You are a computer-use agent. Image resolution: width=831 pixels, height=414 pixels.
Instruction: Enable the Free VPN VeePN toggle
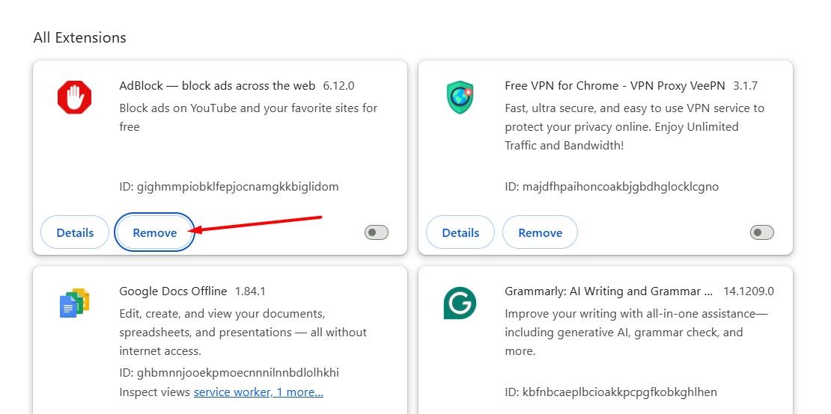click(761, 232)
